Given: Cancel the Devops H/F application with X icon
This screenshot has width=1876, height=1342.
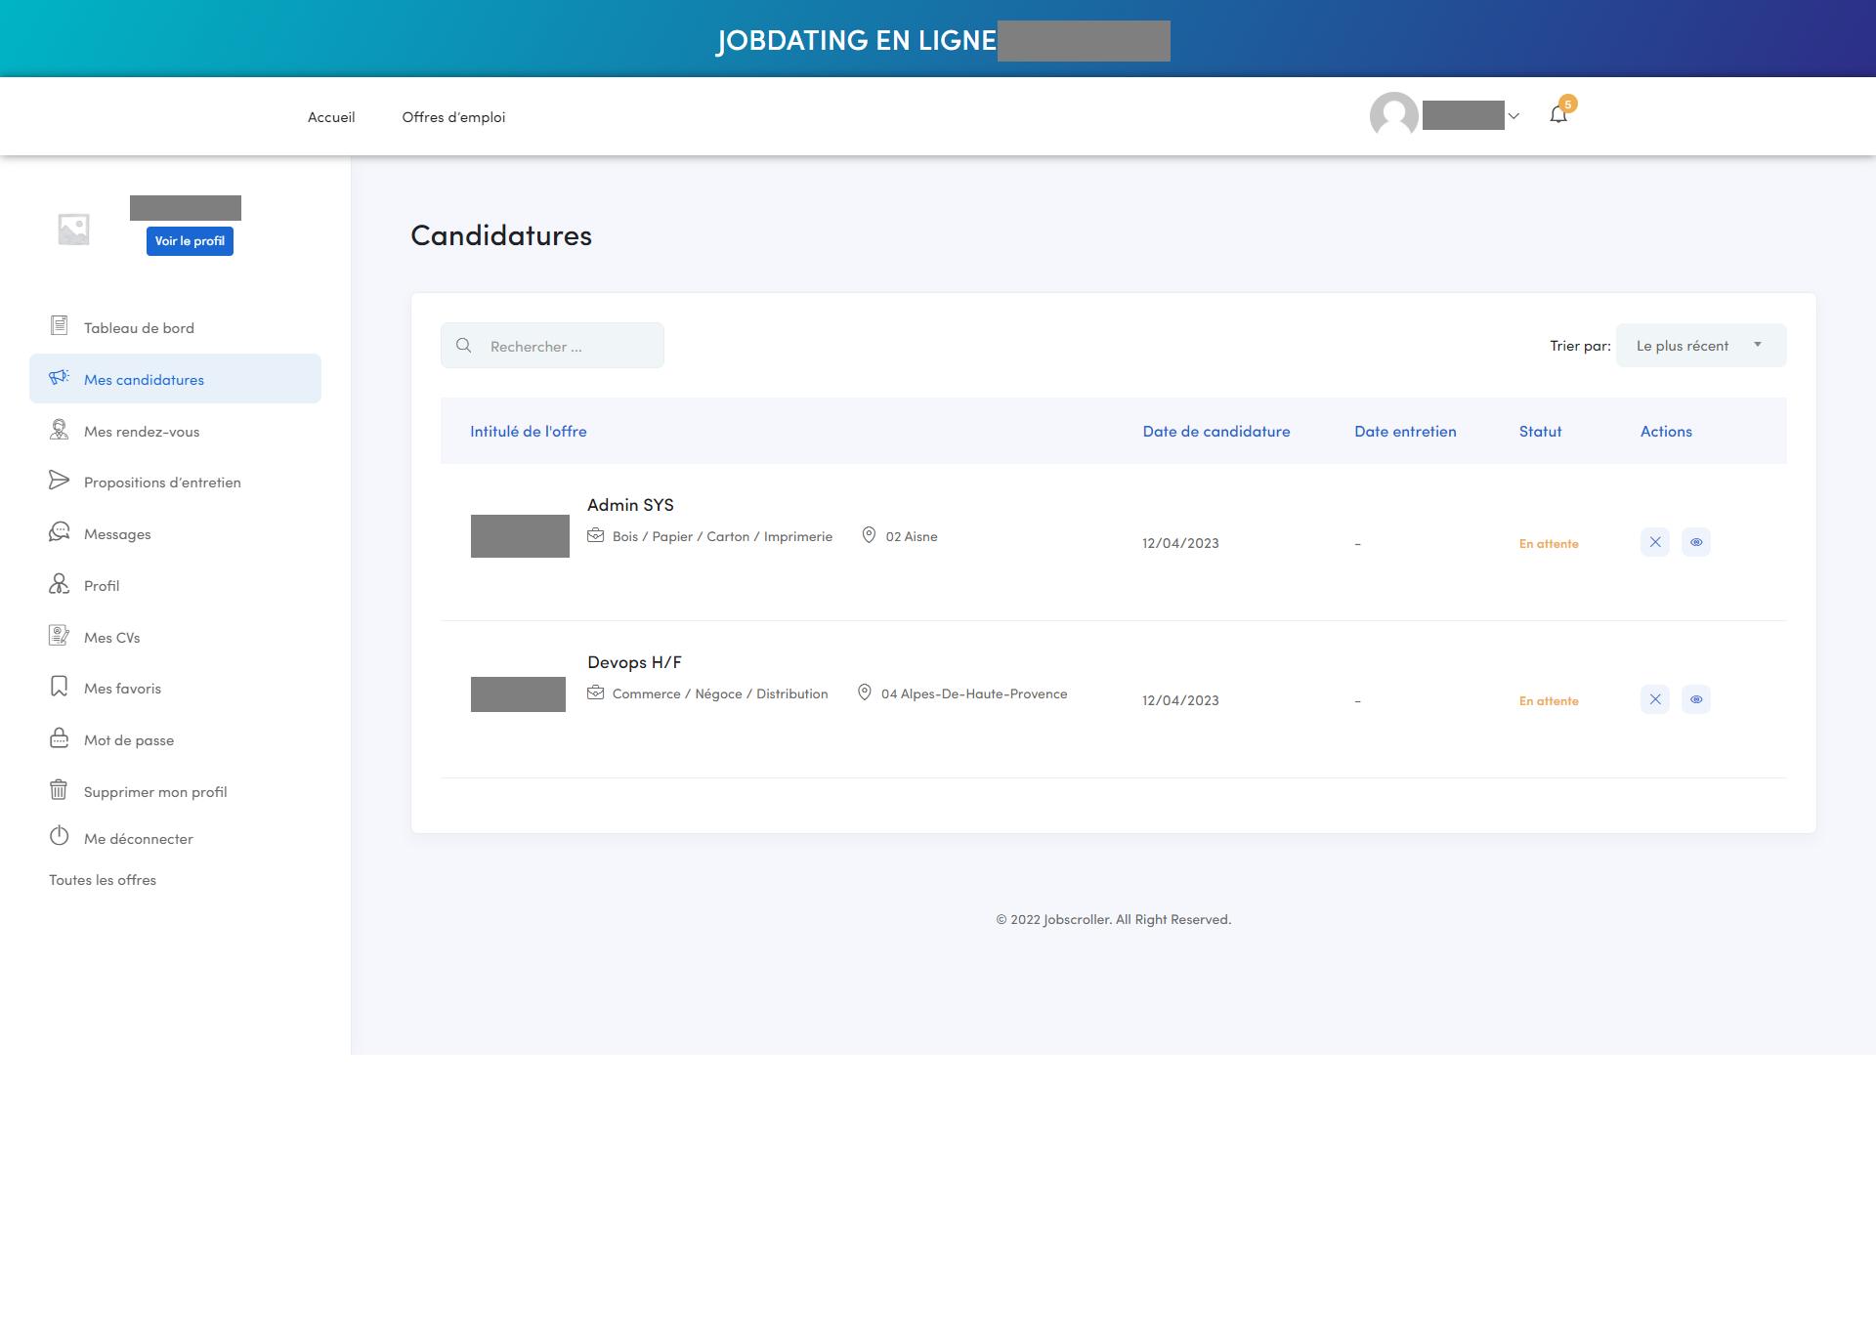Looking at the screenshot, I should [1654, 699].
